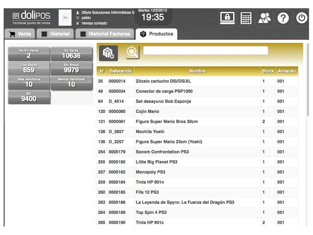The image size is (313, 235).
Task: Sort by the Stock column header
Action: (x=268, y=71)
